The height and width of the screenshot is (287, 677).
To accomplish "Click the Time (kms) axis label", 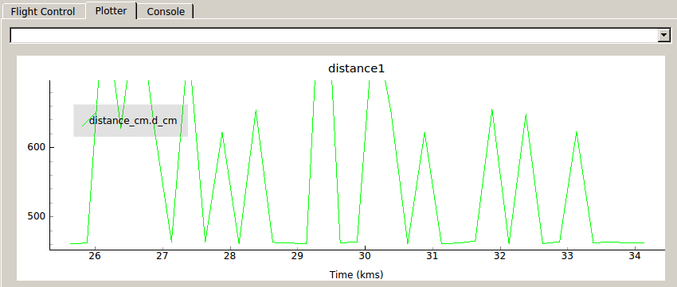I will 356,274.
